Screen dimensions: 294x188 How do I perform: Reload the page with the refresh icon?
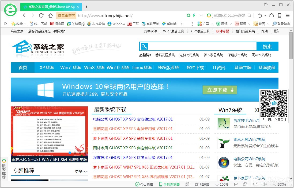click(x=41, y=15)
